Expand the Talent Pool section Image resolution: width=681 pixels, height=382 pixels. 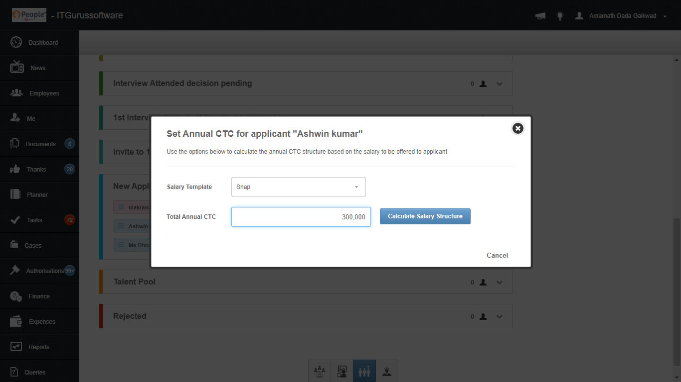tap(500, 283)
